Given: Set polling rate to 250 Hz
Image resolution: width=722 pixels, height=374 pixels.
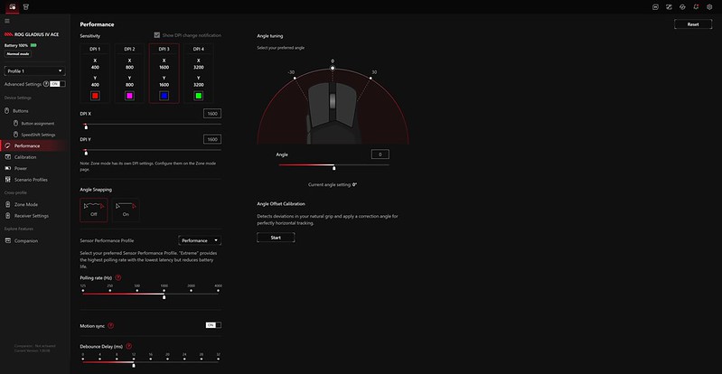Looking at the screenshot, I should [x=110, y=291].
